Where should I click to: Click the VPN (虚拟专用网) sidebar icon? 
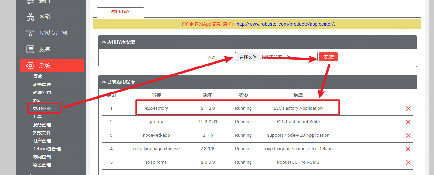pyautogui.click(x=30, y=33)
